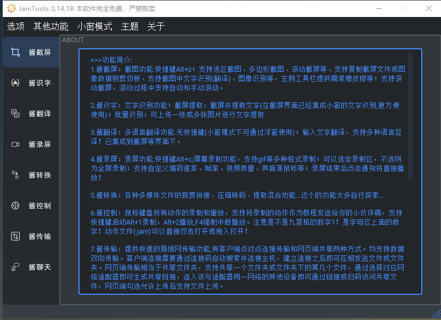This screenshot has height=320, width=441.
Task: Switch to the 酱录屏 label
Action: click(x=39, y=144)
